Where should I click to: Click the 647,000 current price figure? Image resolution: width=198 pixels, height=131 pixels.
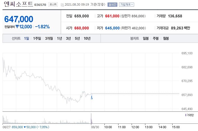[x=19, y=19]
